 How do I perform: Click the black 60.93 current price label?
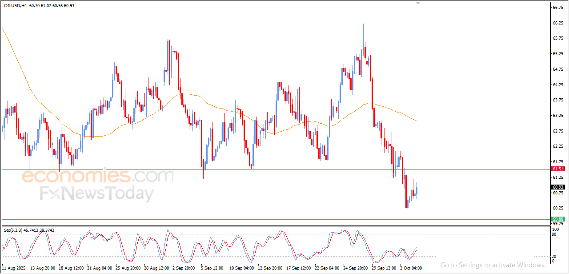(x=557, y=187)
